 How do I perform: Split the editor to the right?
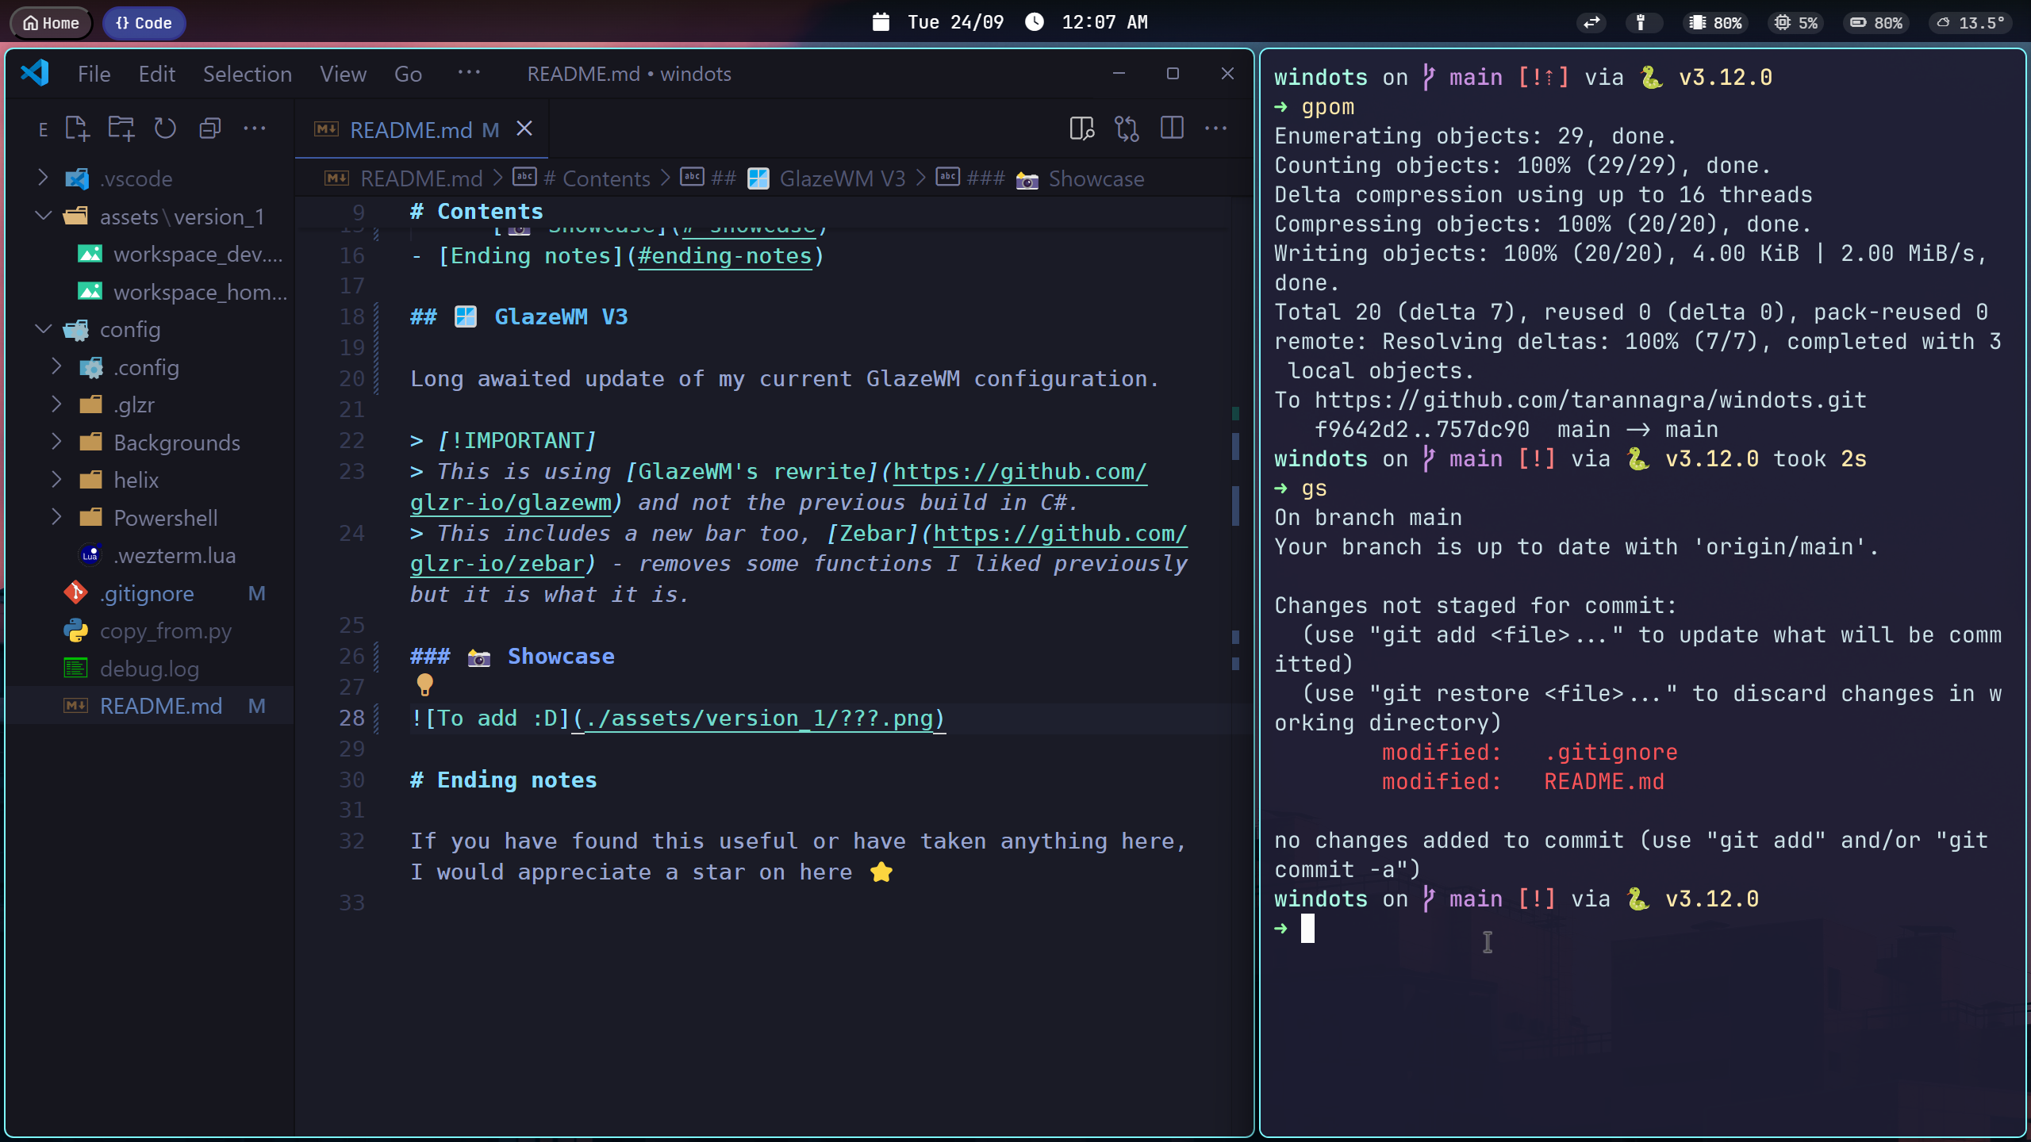coord(1172,128)
